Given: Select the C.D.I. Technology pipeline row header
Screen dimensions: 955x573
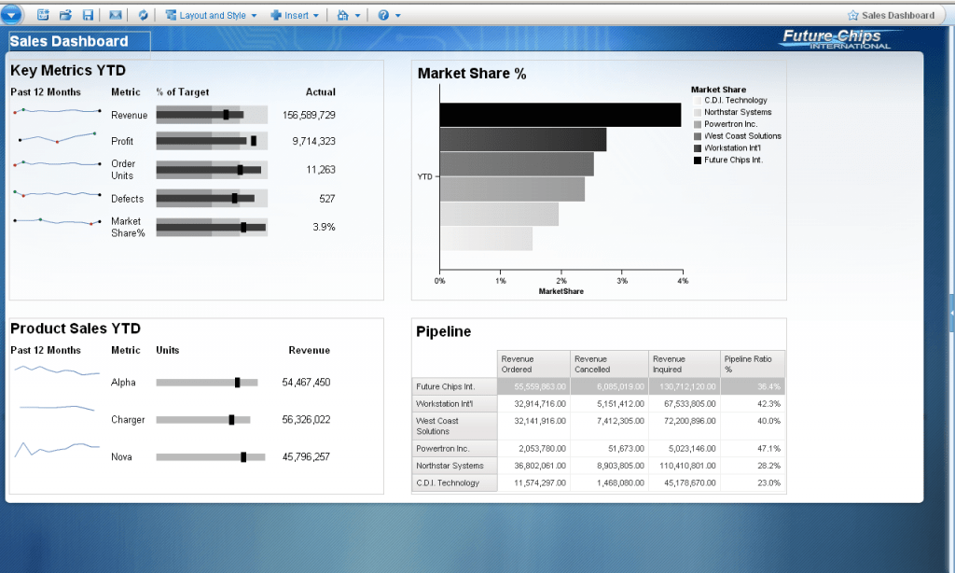Looking at the screenshot, I should click(454, 482).
